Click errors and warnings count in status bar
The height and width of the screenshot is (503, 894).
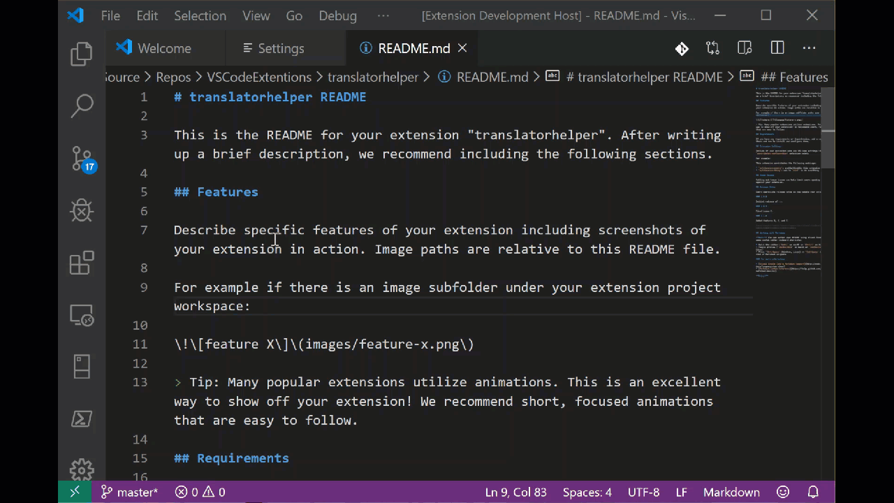click(200, 492)
